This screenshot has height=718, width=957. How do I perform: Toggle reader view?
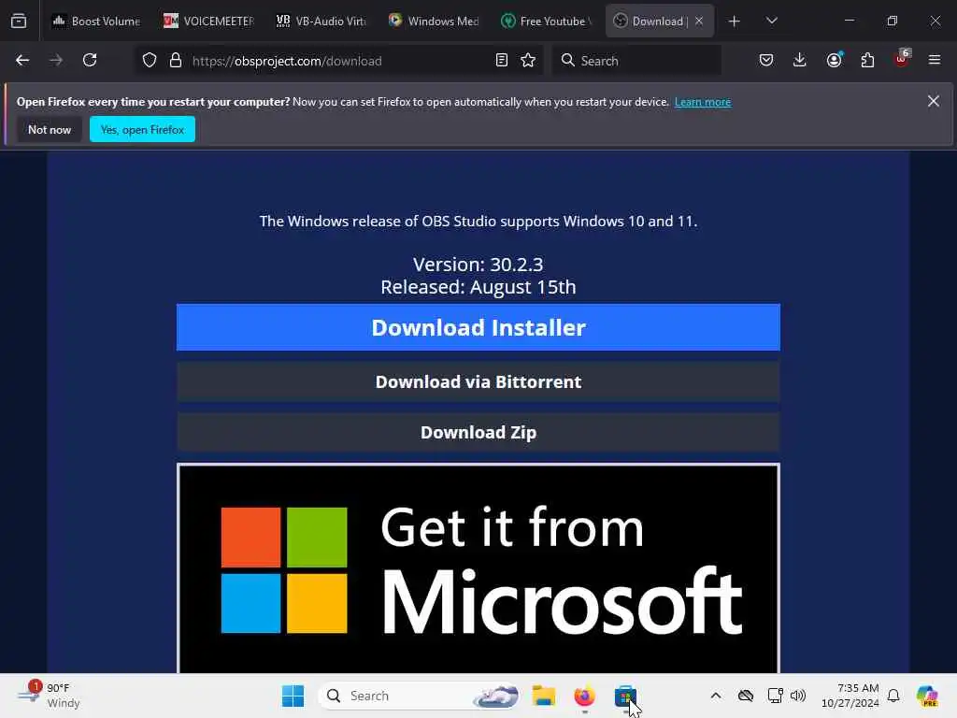(502, 61)
